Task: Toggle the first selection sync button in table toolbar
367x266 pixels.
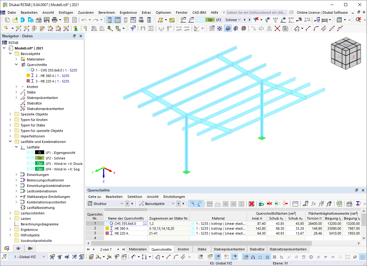Action: [x=192, y=204]
